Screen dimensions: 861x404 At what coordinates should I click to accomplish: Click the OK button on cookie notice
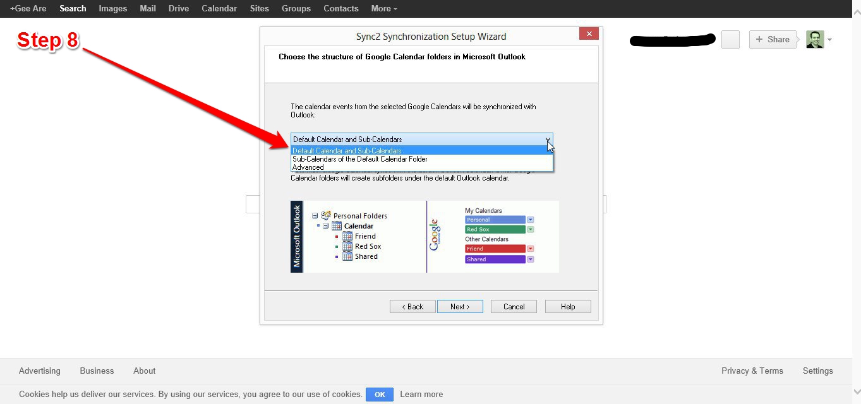click(x=379, y=395)
